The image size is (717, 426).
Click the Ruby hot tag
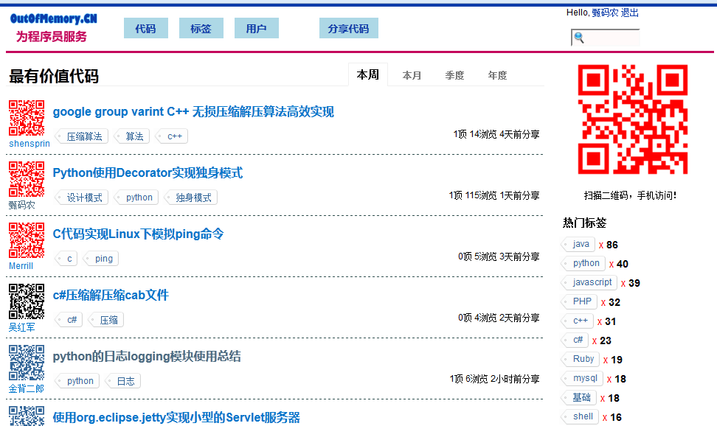point(581,359)
